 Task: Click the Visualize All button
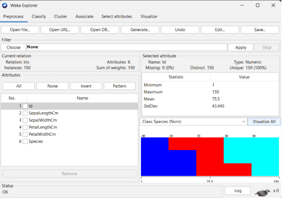(x=264, y=122)
